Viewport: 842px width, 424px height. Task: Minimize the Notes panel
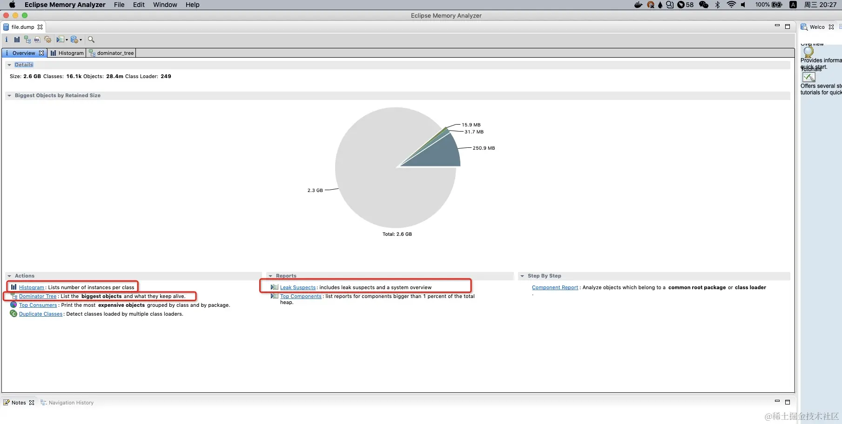(777, 401)
